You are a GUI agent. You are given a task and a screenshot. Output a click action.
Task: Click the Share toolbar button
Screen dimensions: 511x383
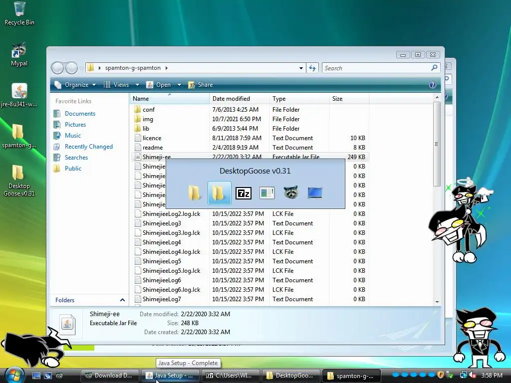point(201,85)
